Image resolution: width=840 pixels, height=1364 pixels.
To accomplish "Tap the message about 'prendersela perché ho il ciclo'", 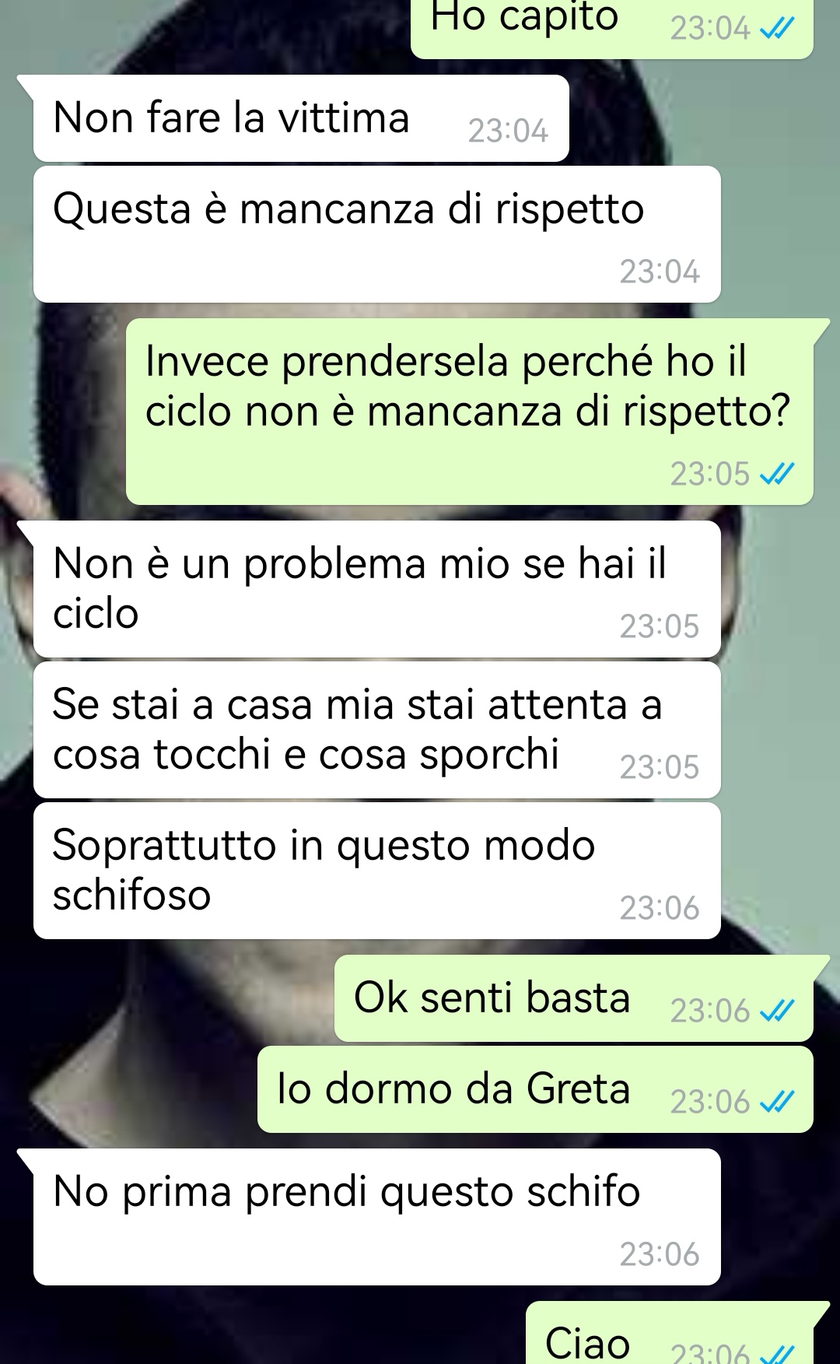I will 470,412.
